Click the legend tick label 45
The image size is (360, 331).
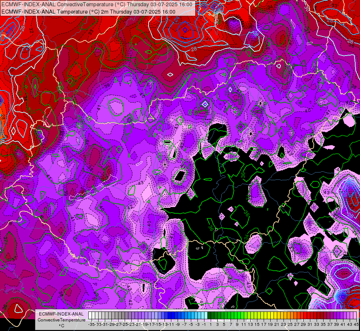pos(356,324)
